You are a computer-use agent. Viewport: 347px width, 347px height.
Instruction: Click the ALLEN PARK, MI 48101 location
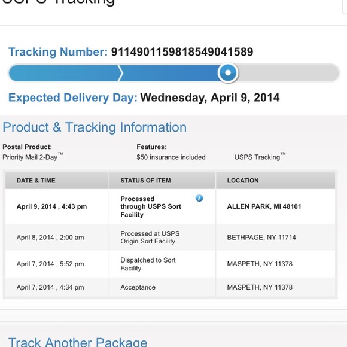(264, 206)
